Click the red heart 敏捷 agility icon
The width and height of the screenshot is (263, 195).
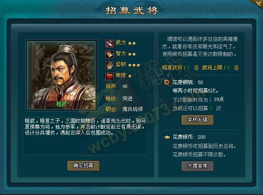click(110, 76)
